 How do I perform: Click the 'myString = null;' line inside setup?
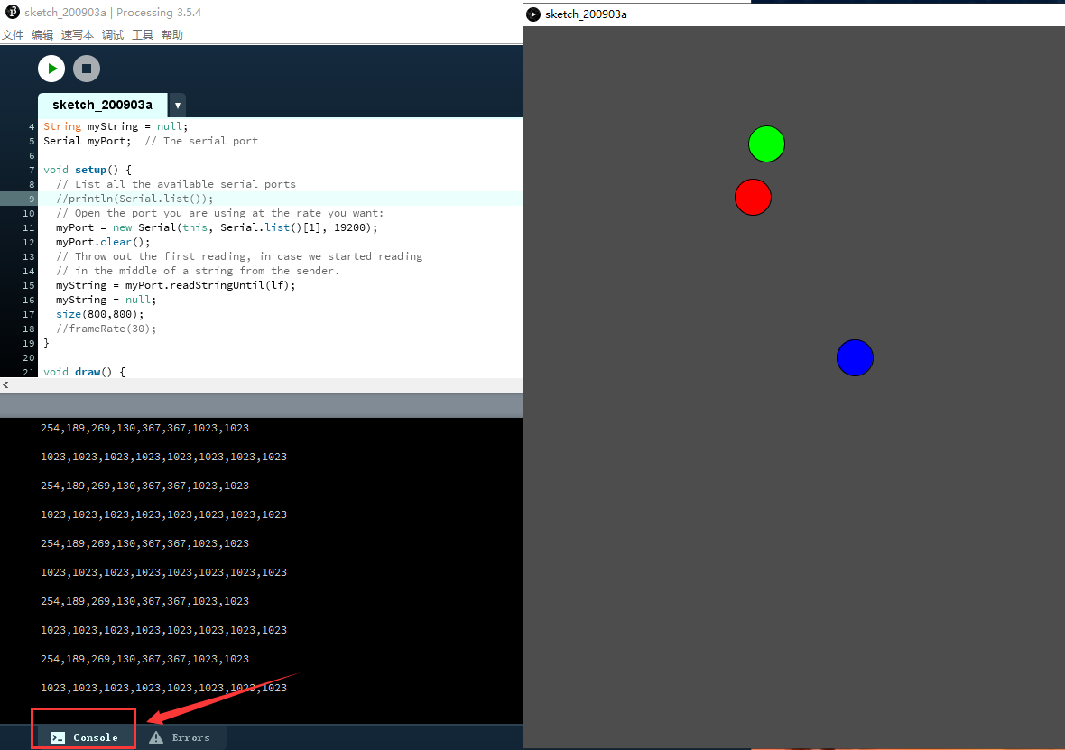[x=106, y=300]
